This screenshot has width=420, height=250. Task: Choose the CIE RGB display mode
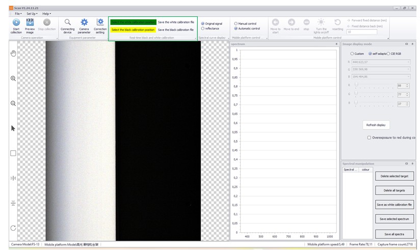pyautogui.click(x=389, y=53)
